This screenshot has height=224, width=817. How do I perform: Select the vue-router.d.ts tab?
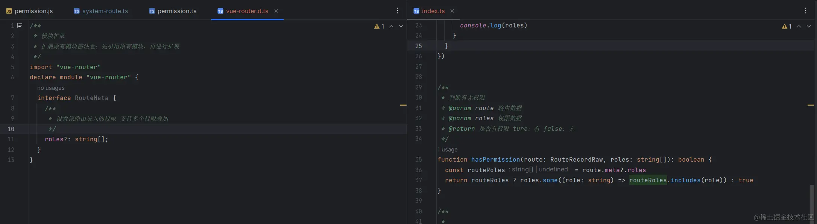(x=247, y=11)
